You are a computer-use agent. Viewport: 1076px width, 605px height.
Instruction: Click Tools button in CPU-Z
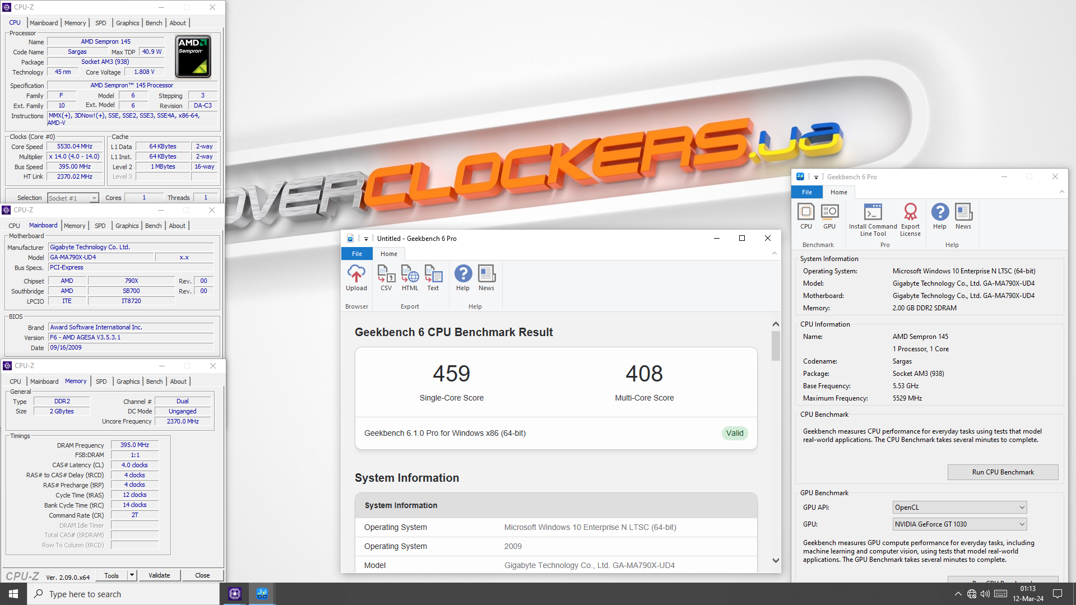(112, 575)
